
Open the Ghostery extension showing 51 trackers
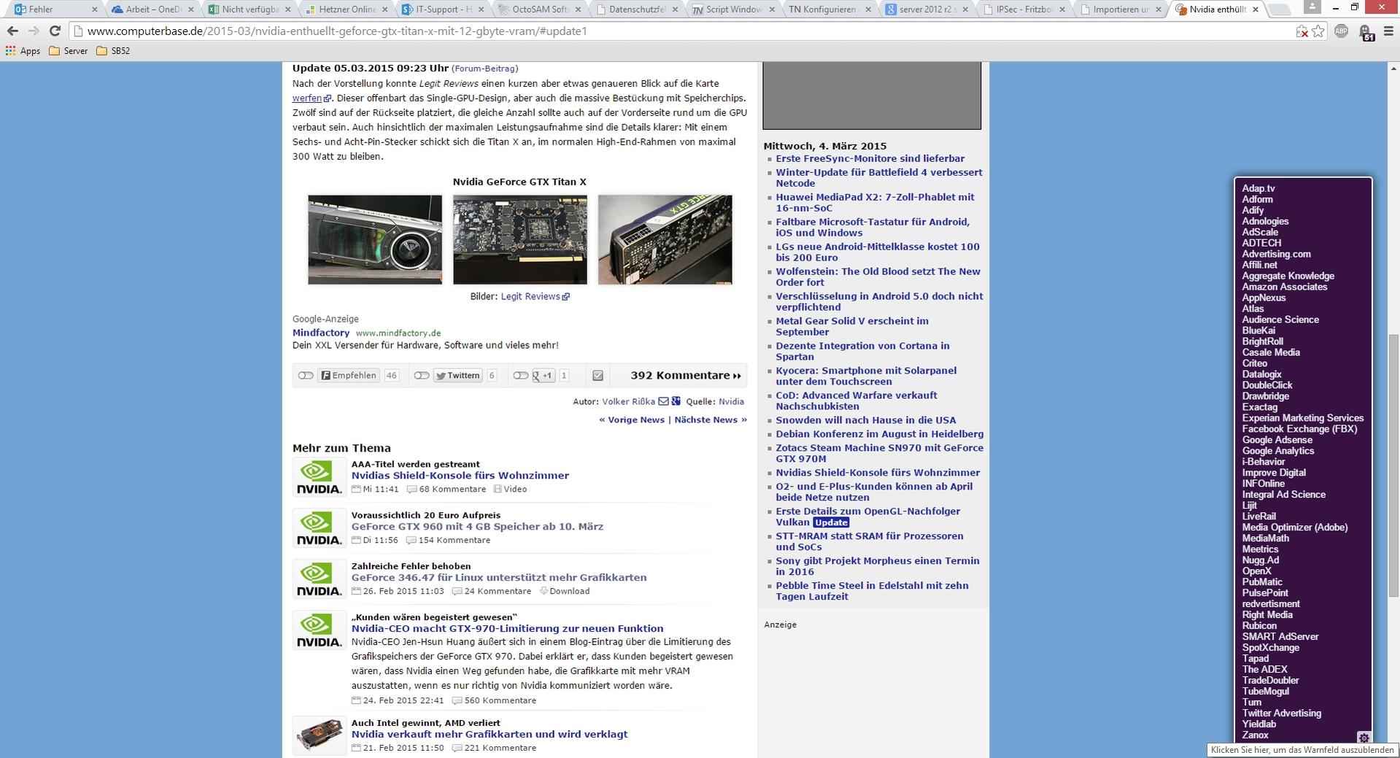pos(1365,33)
